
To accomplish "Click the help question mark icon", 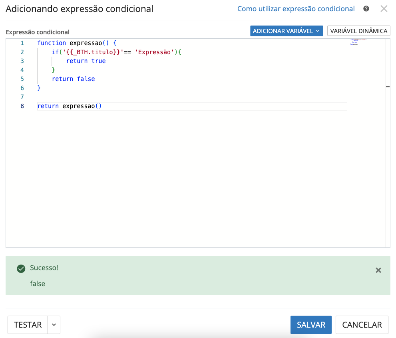I will click(x=366, y=9).
